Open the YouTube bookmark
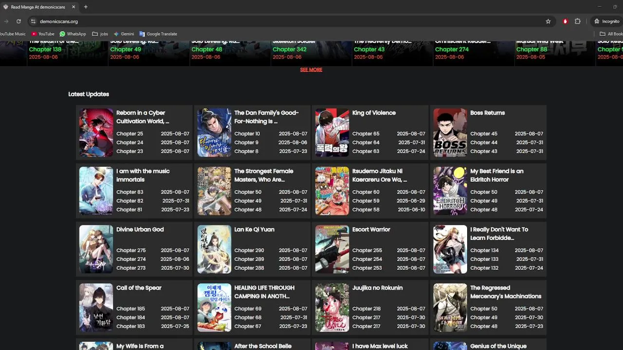This screenshot has height=350, width=623. [x=43, y=34]
